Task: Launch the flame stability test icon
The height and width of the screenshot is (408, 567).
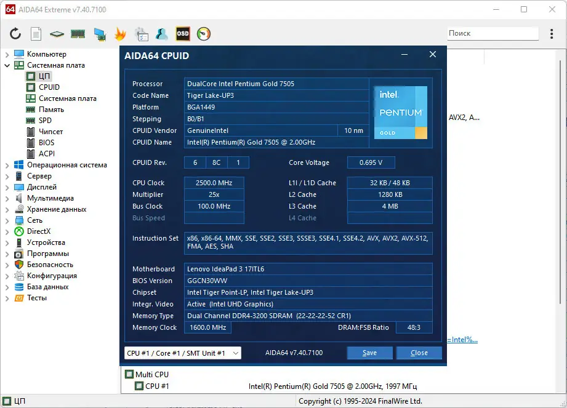Action: tap(120, 34)
